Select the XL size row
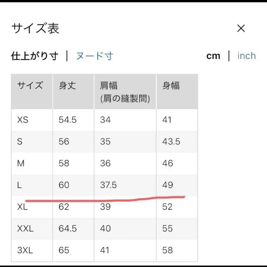The width and height of the screenshot is (267, 267). tap(23, 207)
